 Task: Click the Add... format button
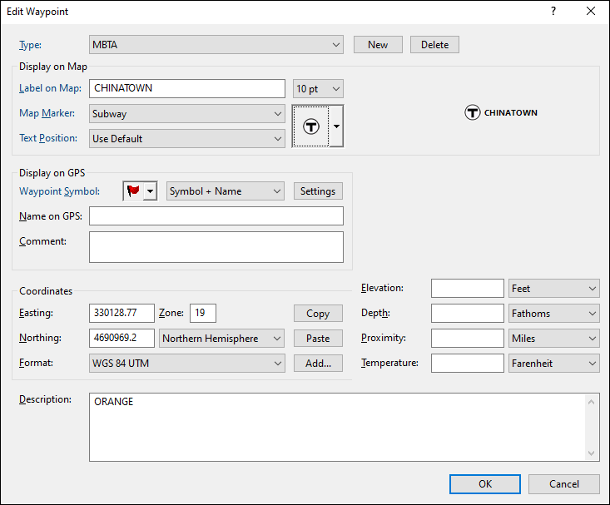point(318,363)
